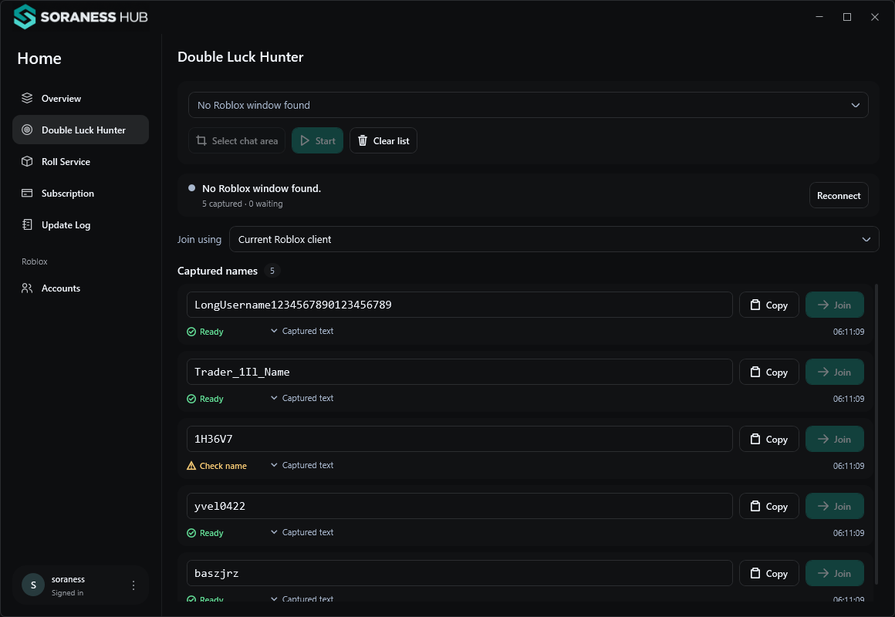Click the Overview layers icon
This screenshot has height=617, width=895.
click(x=27, y=98)
